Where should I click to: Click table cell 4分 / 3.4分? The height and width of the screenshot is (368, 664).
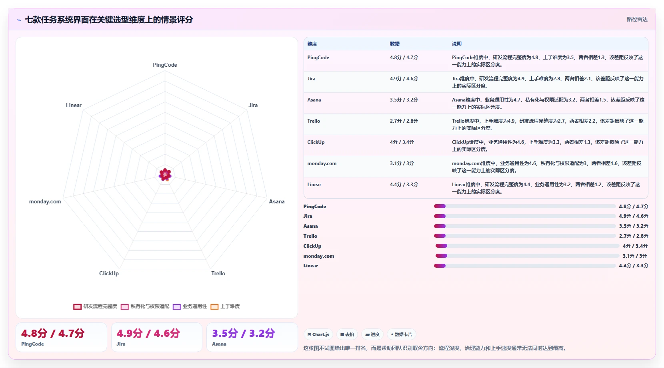click(402, 142)
